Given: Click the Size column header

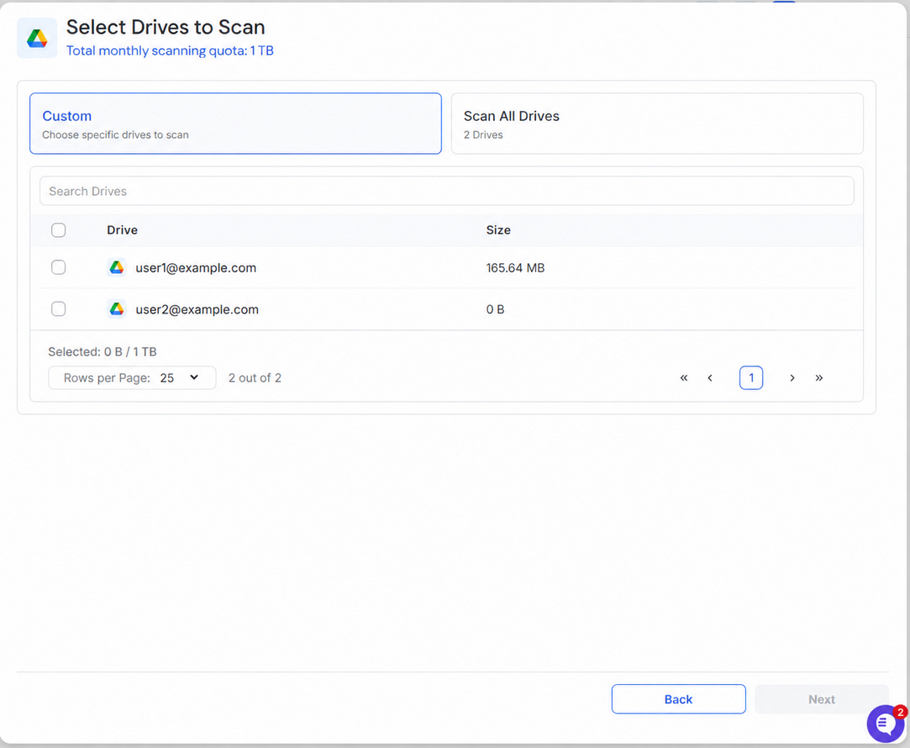Looking at the screenshot, I should [x=498, y=229].
